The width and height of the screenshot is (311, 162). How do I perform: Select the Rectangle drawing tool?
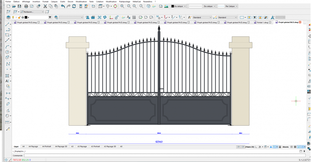[8, 35]
